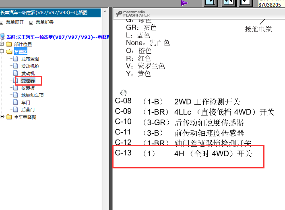This screenshot has width=285, height=210.
Task: Click the page icon beside 后背门
Action: pos(16,109)
